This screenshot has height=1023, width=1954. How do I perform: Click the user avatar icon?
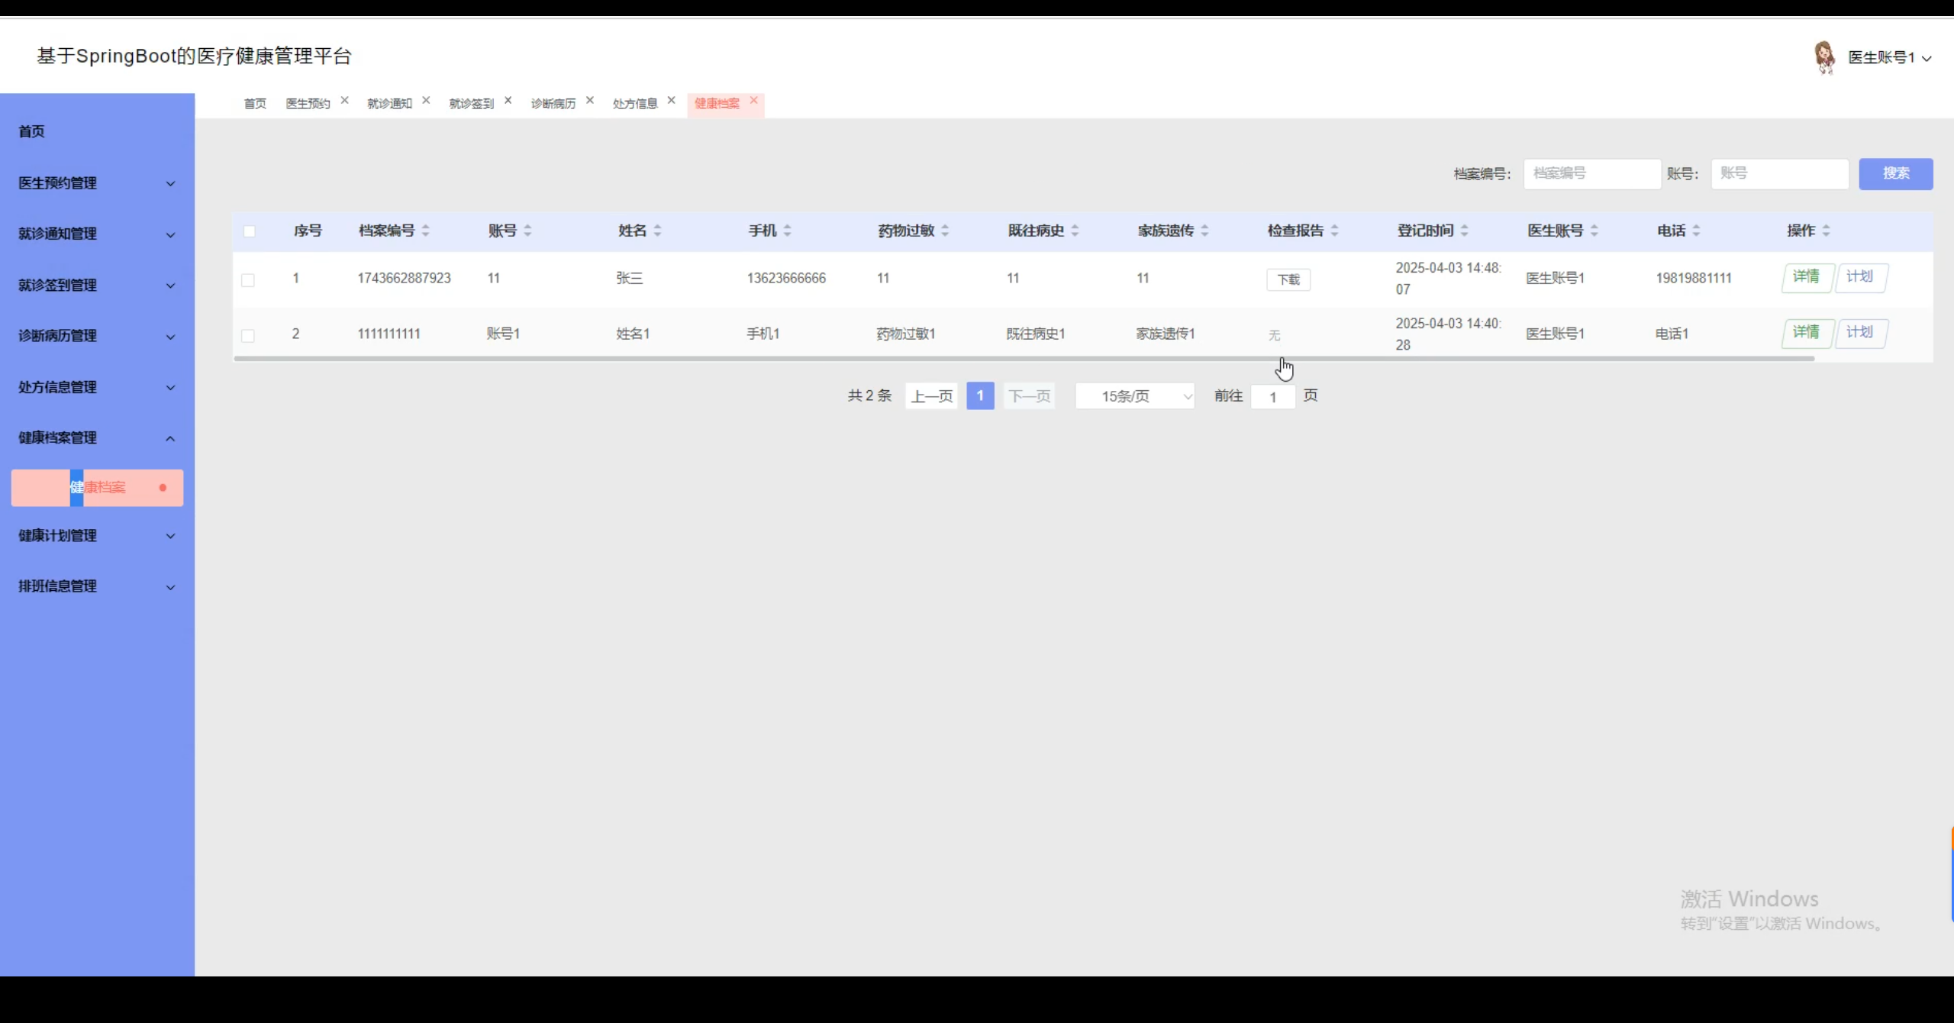tap(1824, 57)
